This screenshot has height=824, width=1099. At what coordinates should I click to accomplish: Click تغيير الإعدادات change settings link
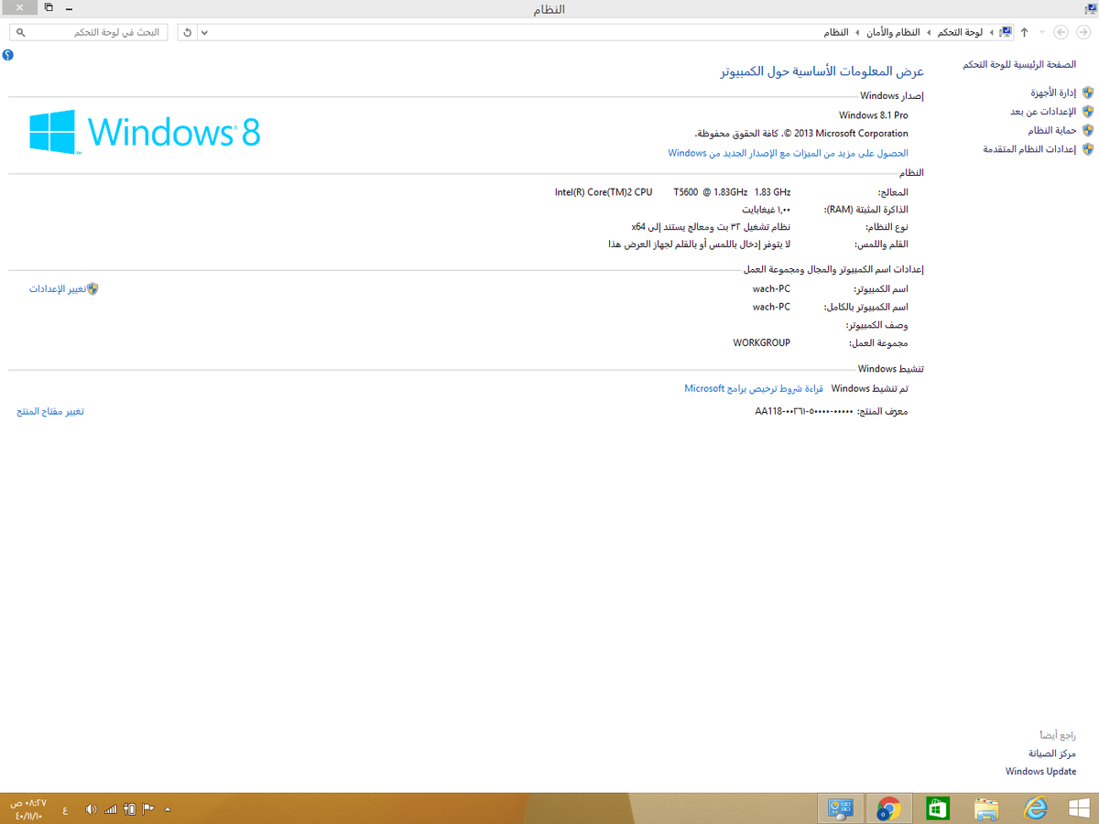click(x=58, y=288)
